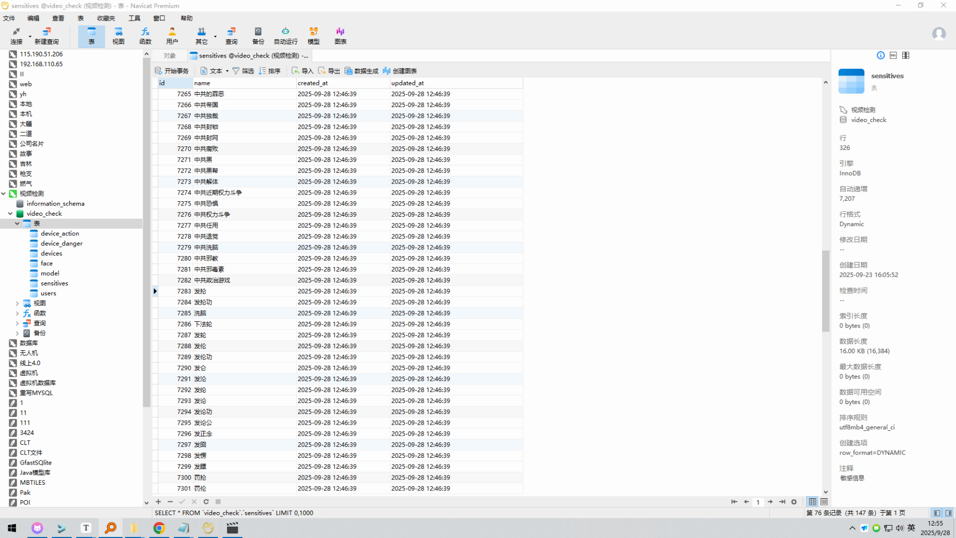Open the 备份 (Backup) toolbar icon
The height and width of the screenshot is (538, 956).
(258, 36)
